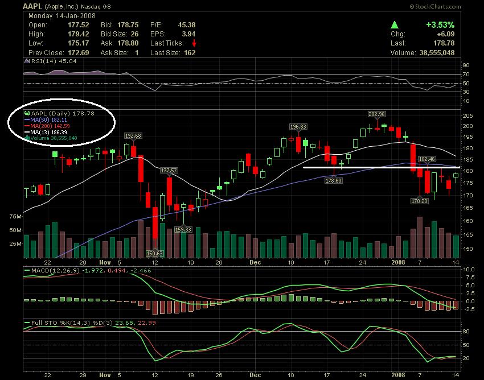Click the Low value 175.17
The width and height of the screenshot is (484, 380).
click(x=79, y=43)
